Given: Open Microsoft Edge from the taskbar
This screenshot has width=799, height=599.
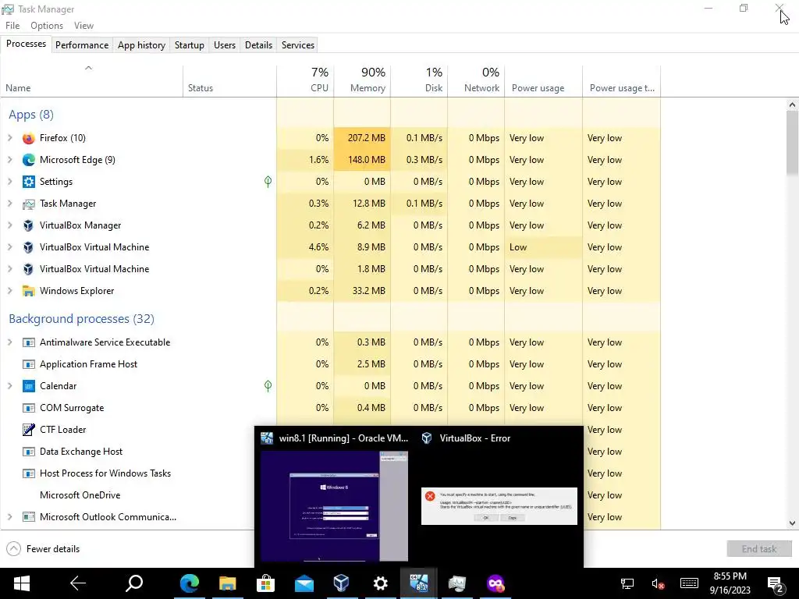Looking at the screenshot, I should (189, 583).
